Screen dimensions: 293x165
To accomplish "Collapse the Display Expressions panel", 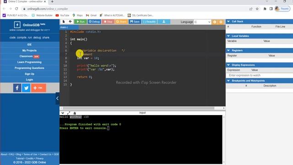I will tap(228, 65).
